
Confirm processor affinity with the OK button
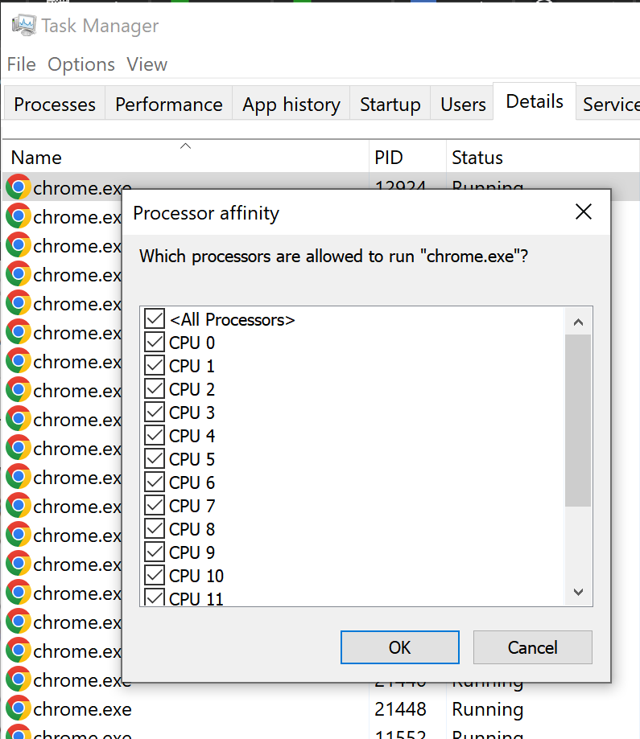(x=399, y=647)
